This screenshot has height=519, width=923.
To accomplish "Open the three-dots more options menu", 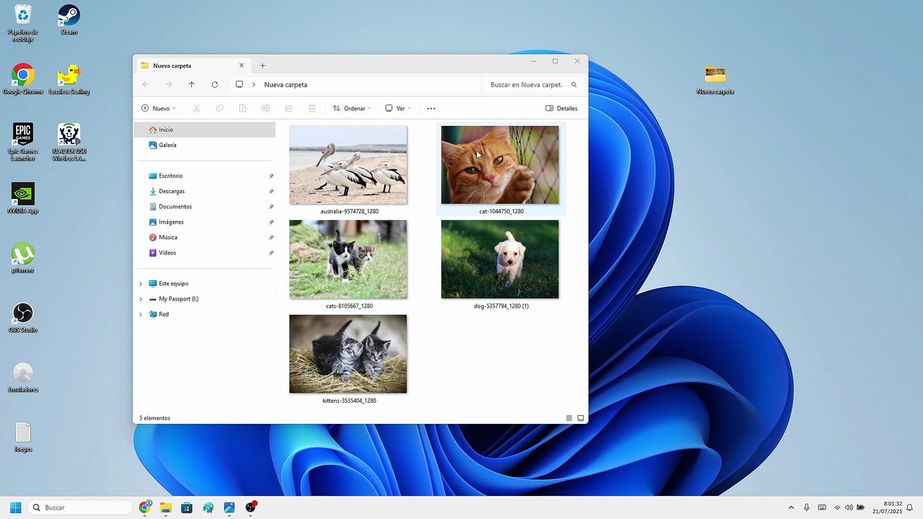I will [x=431, y=108].
